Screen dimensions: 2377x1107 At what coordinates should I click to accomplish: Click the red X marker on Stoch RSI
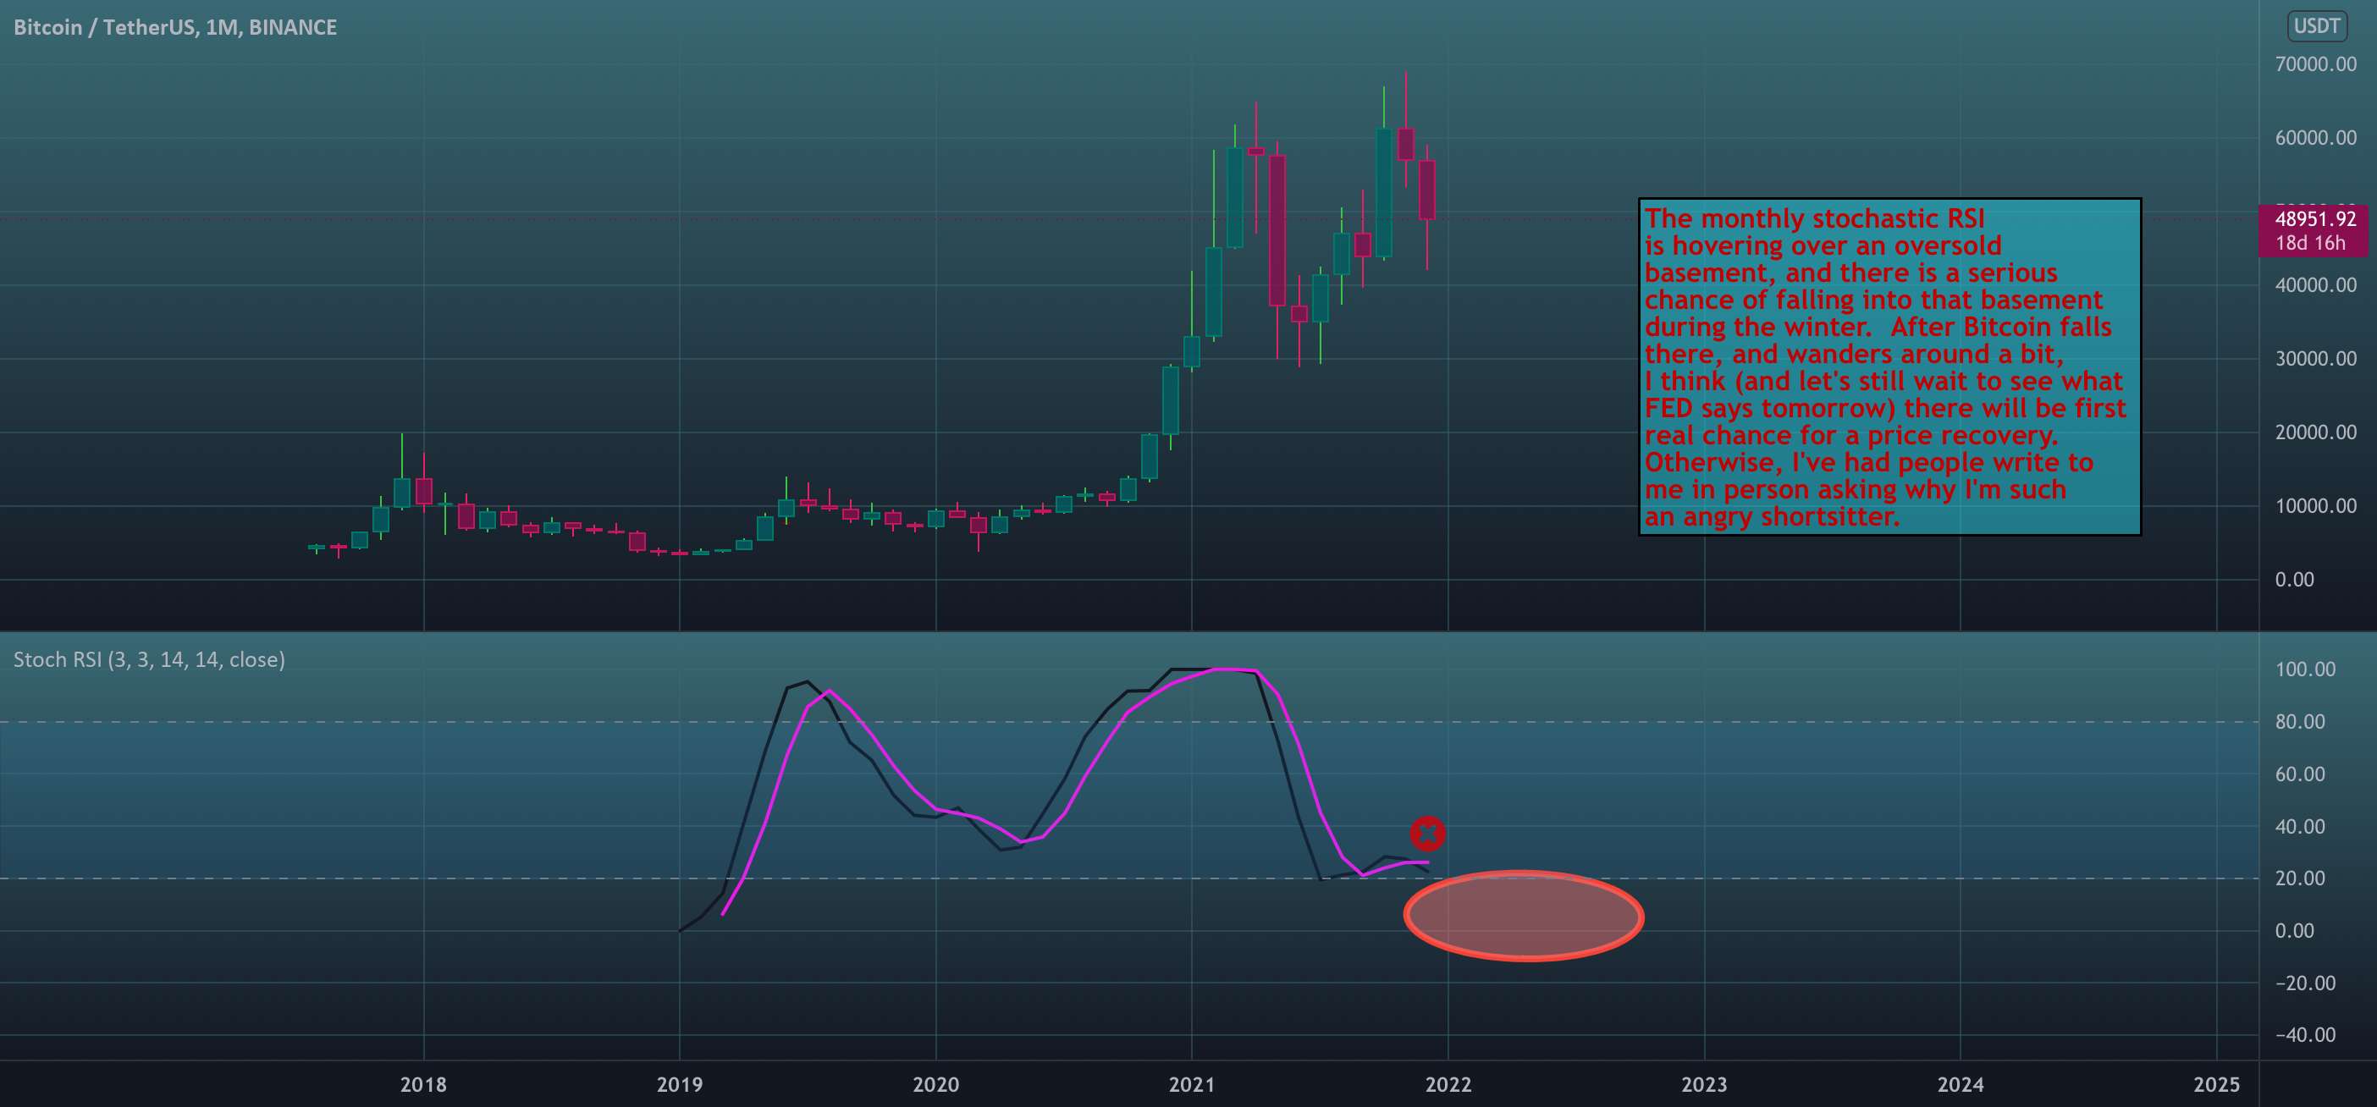point(1427,834)
